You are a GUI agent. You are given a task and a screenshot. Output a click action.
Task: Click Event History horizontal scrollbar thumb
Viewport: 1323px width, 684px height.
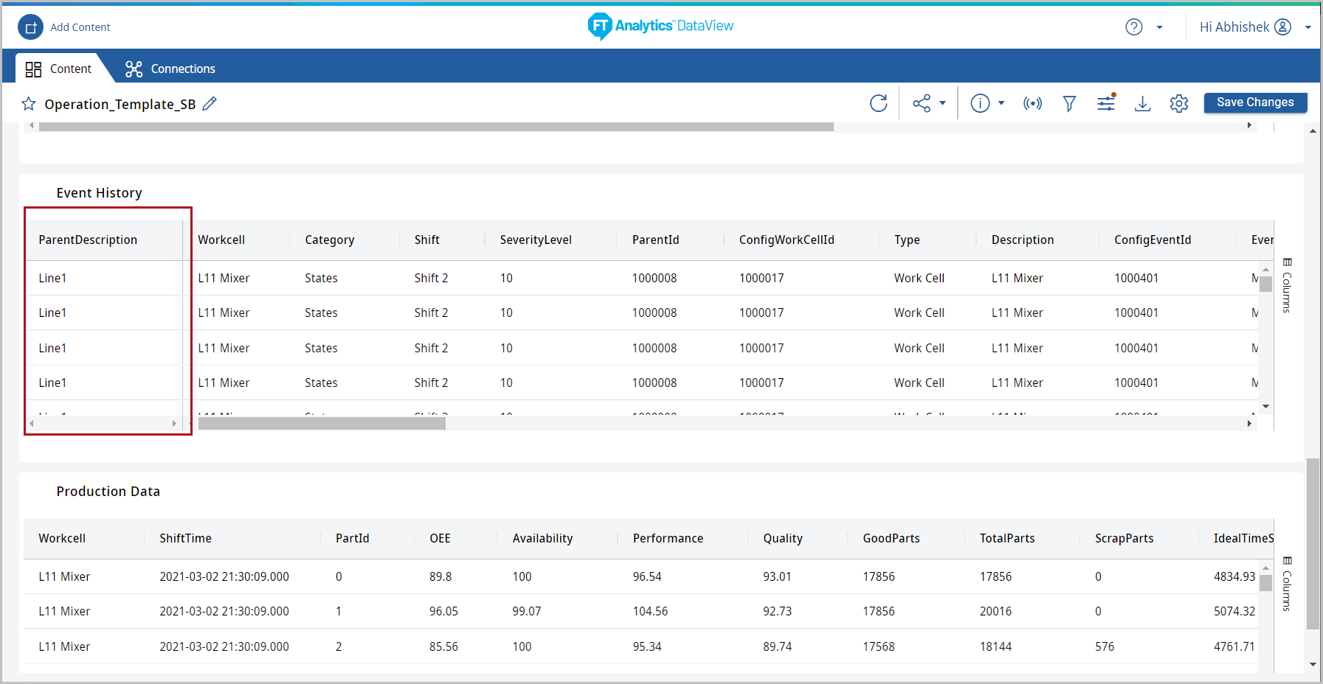click(x=322, y=424)
